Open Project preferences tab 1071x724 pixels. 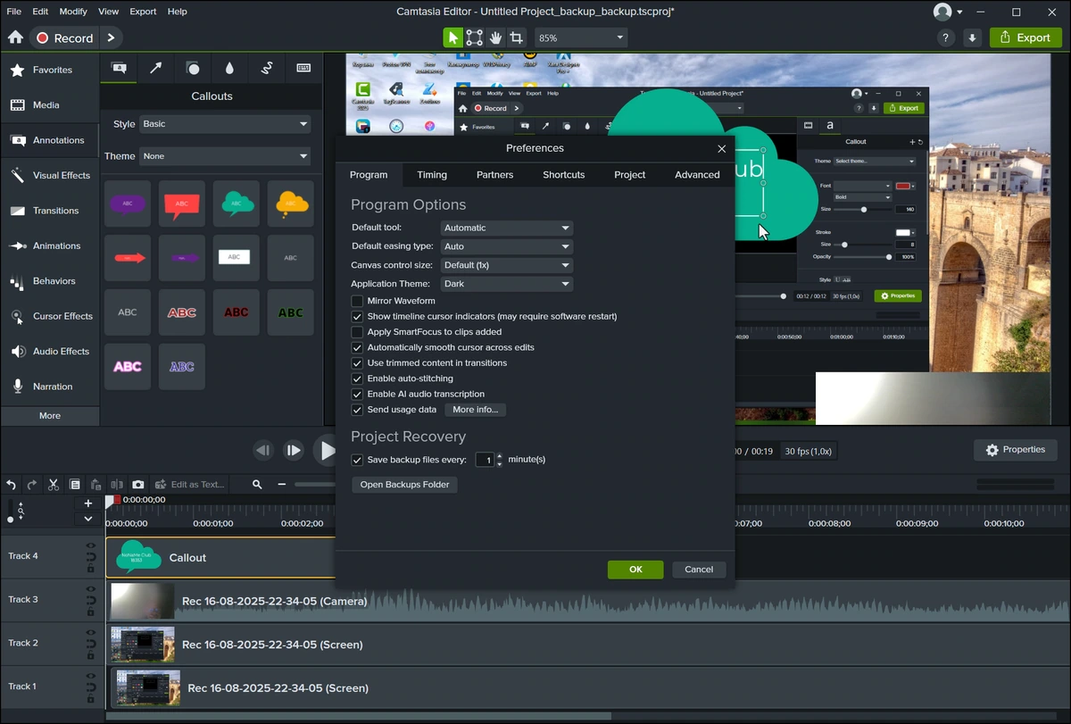[629, 175]
